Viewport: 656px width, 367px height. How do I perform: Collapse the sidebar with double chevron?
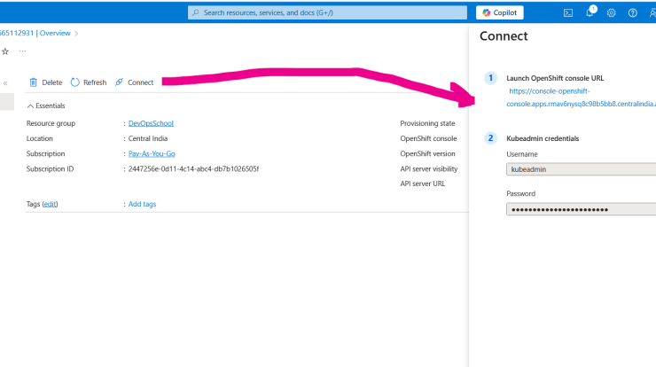pos(5,82)
